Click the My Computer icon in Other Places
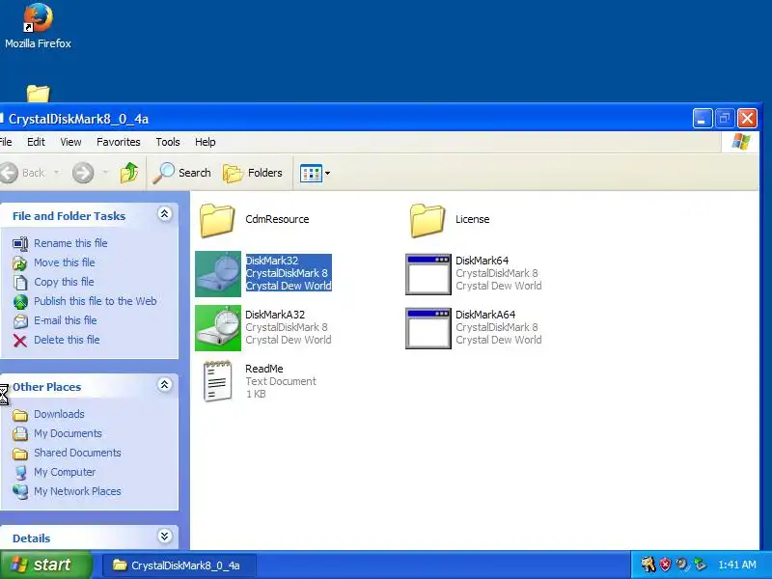The height and width of the screenshot is (579, 772). (x=20, y=473)
